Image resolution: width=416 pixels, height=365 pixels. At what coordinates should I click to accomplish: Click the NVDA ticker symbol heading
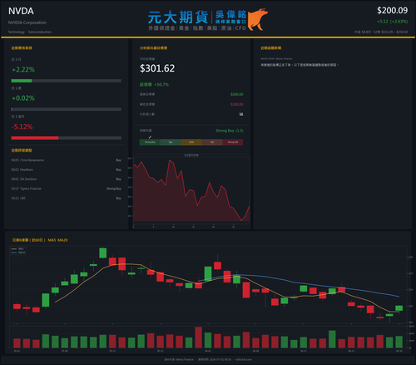click(x=21, y=11)
